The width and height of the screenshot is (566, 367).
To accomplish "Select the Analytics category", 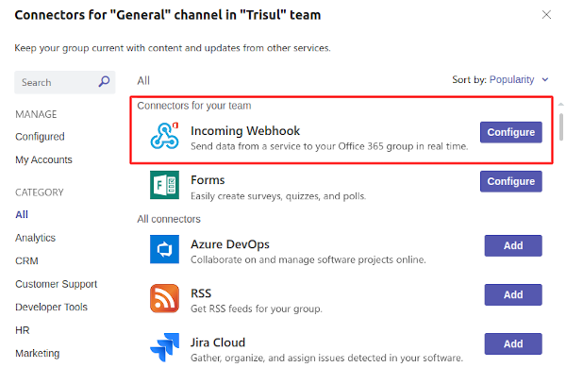I will click(x=36, y=238).
